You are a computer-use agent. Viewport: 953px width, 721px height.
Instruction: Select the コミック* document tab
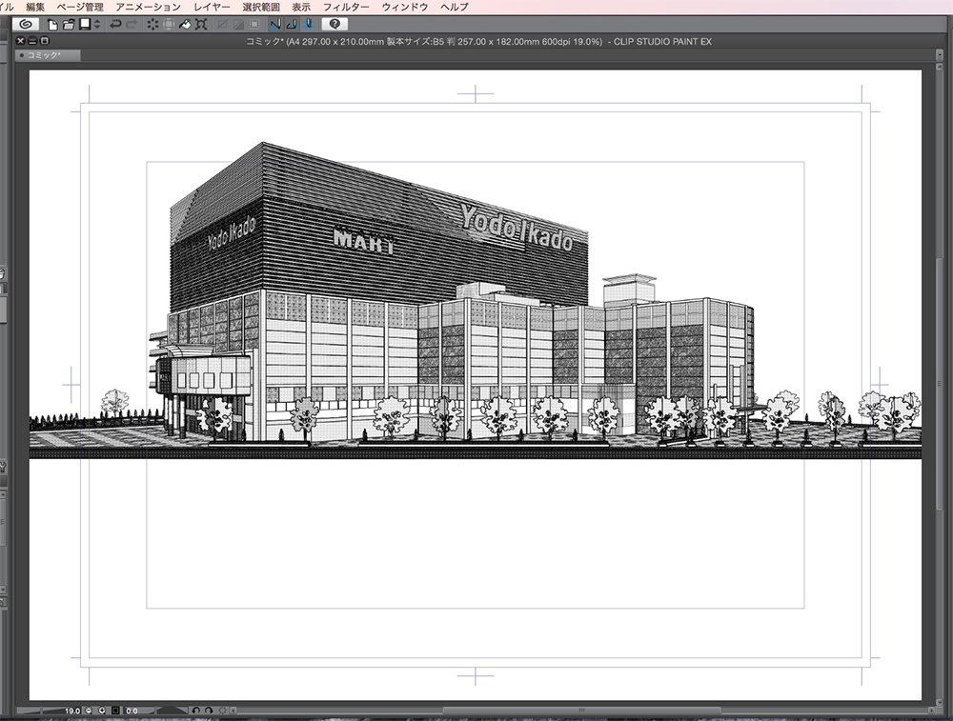48,55
